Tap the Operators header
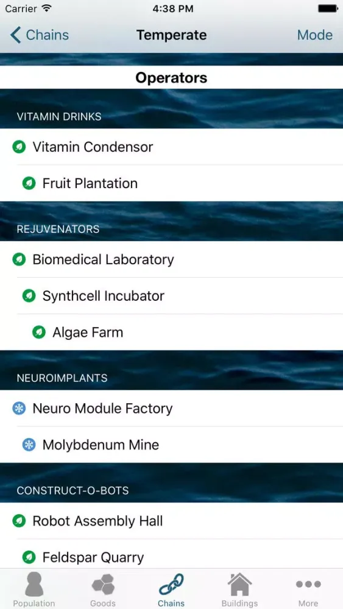Image resolution: width=343 pixels, height=609 pixels. coord(171,78)
